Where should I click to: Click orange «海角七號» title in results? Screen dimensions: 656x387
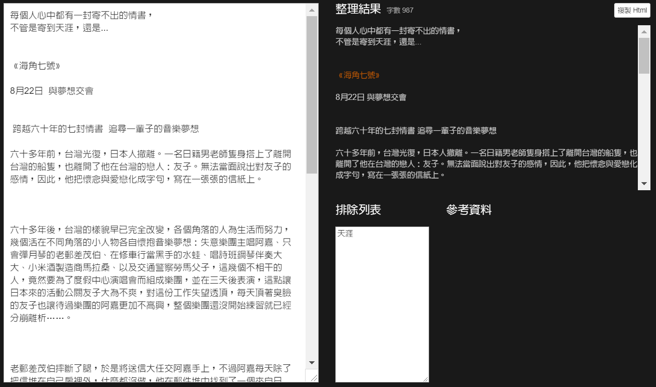point(359,75)
